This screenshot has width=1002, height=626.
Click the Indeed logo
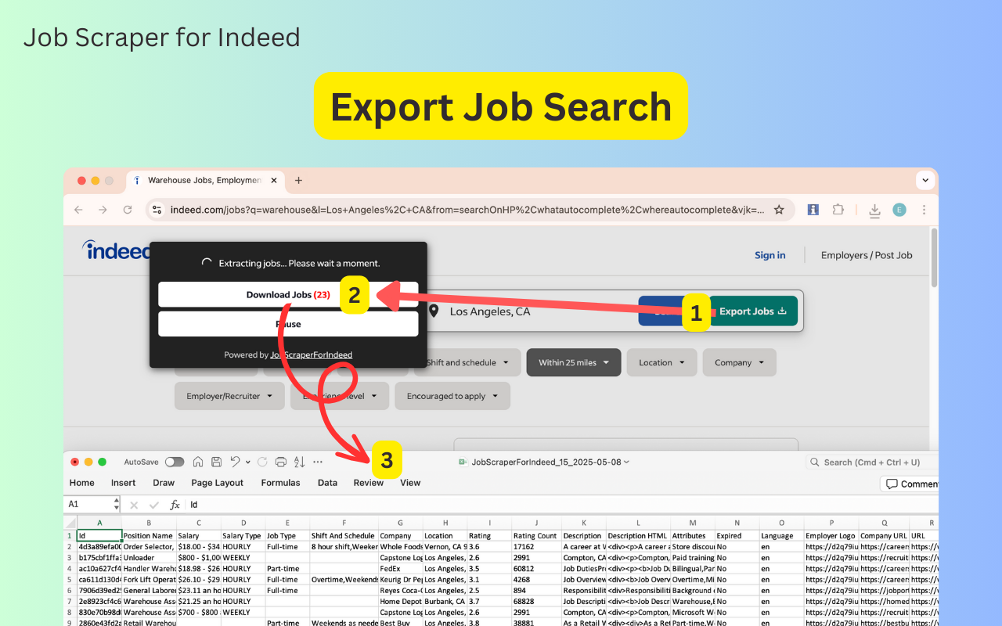pyautogui.click(x=116, y=250)
